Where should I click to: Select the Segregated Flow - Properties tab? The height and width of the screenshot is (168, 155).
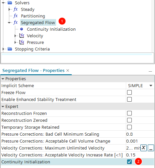click(34, 70)
